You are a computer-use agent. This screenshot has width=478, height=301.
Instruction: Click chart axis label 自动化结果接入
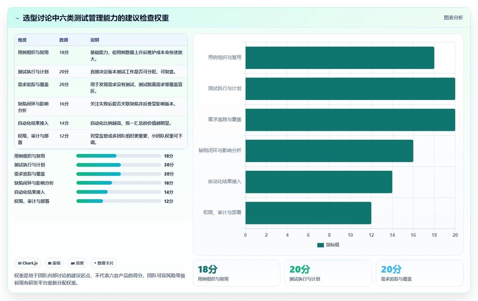click(x=225, y=181)
